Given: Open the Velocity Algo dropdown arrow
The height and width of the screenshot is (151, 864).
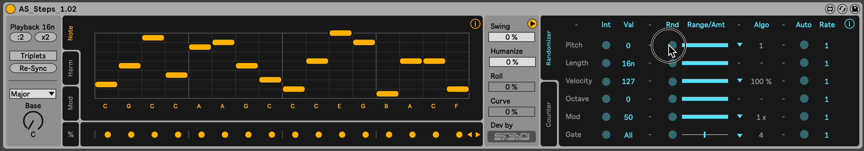Looking at the screenshot, I should (739, 81).
